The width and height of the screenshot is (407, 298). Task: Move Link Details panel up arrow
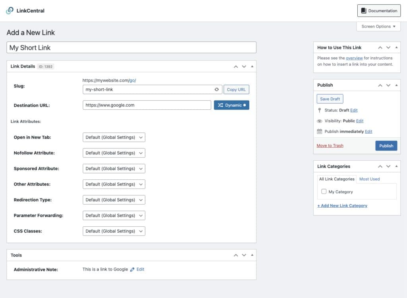coord(236,66)
